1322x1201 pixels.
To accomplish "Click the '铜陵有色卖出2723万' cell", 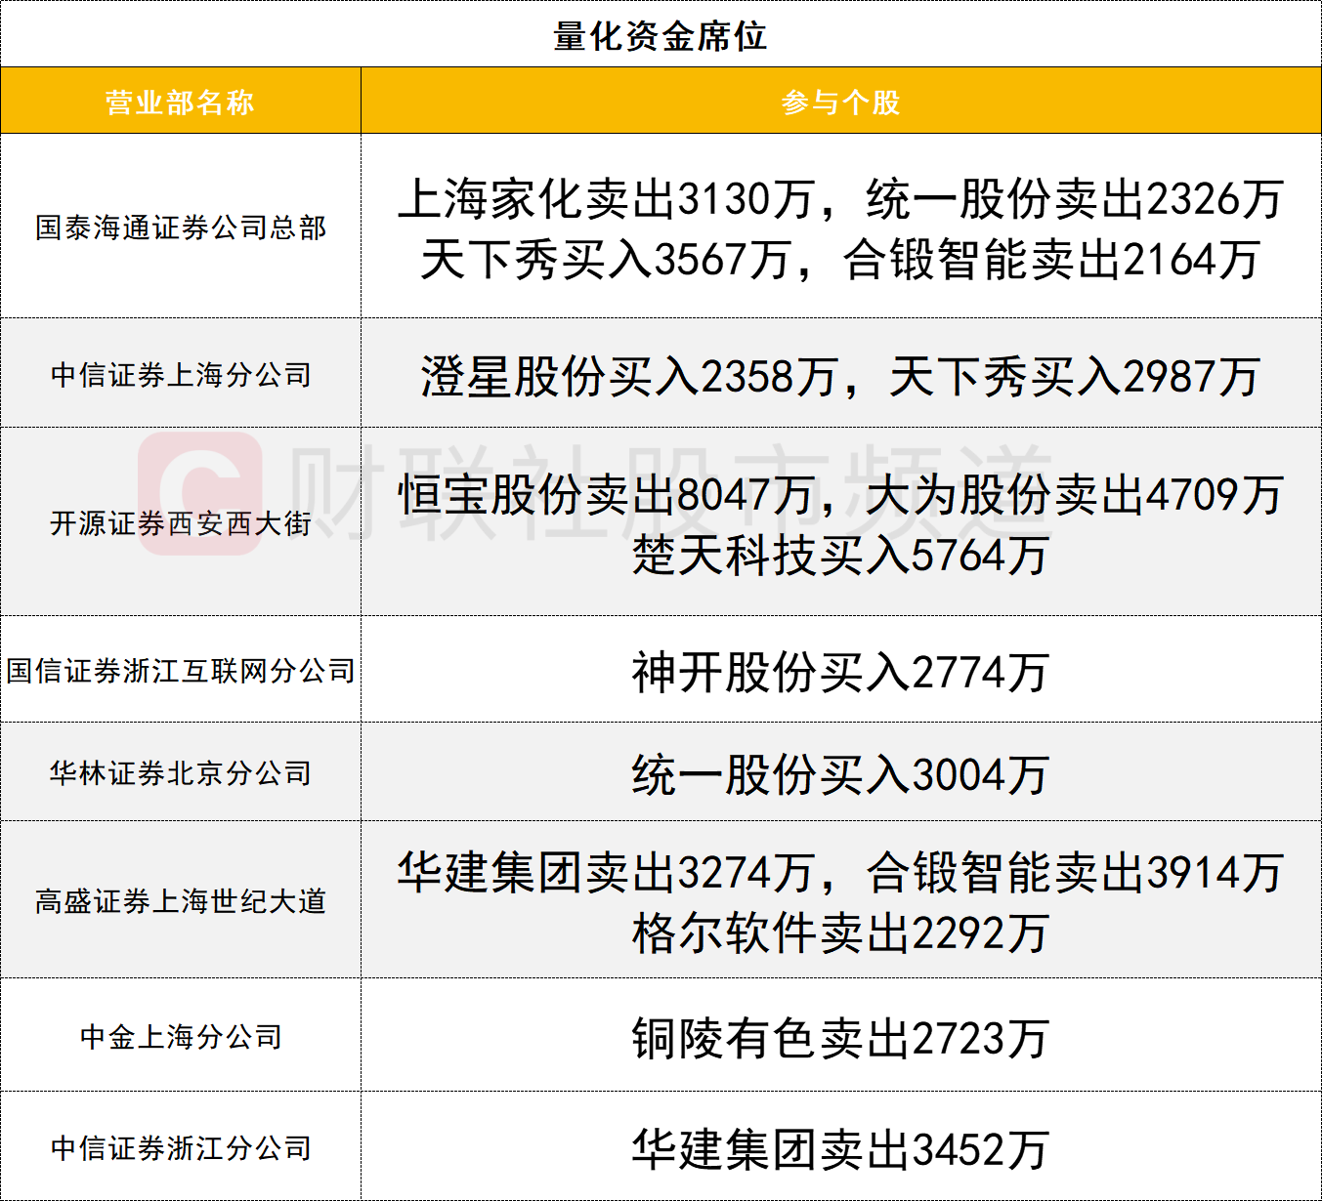I will coord(841,1038).
